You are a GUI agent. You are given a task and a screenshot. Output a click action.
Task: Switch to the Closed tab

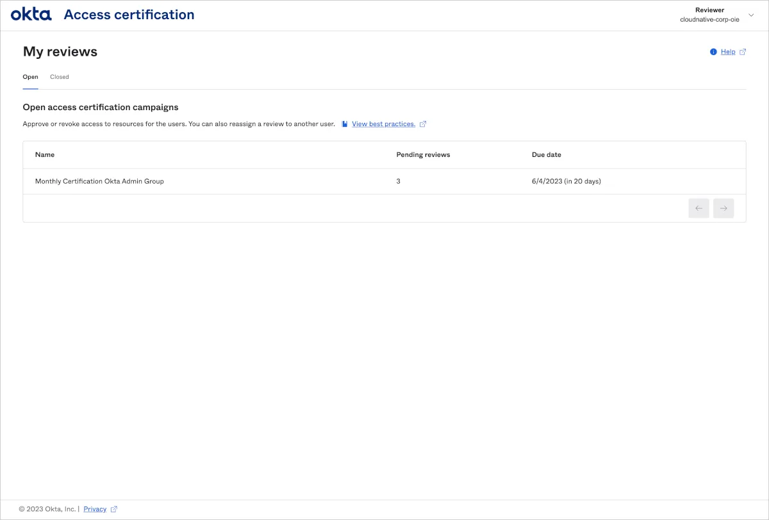tap(59, 77)
